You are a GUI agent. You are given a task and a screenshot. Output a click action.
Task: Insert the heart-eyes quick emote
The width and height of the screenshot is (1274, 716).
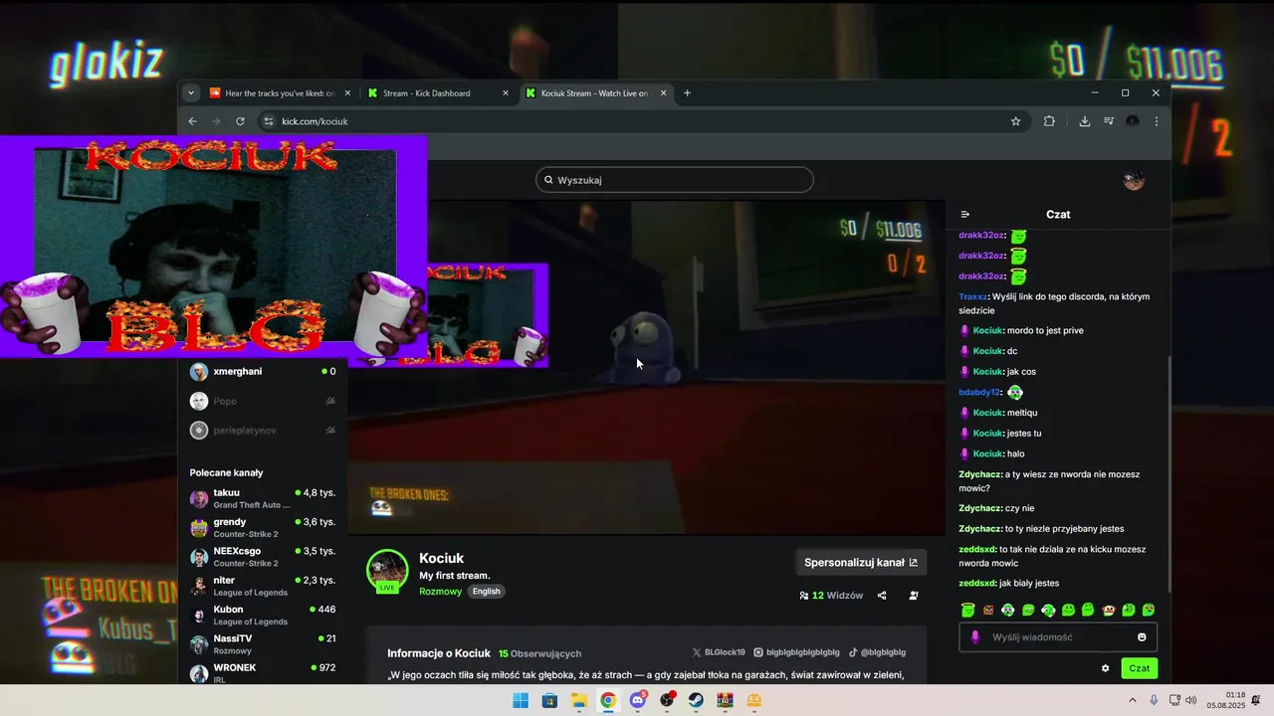point(1149,610)
